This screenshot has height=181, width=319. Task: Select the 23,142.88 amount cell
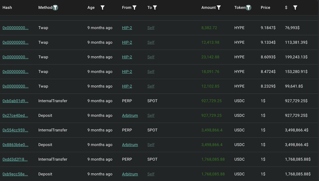click(x=210, y=57)
